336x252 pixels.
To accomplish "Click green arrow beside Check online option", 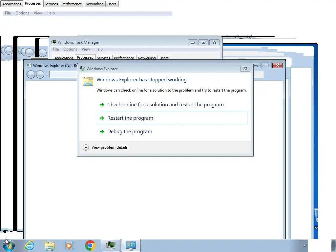I will pyautogui.click(x=102, y=105).
